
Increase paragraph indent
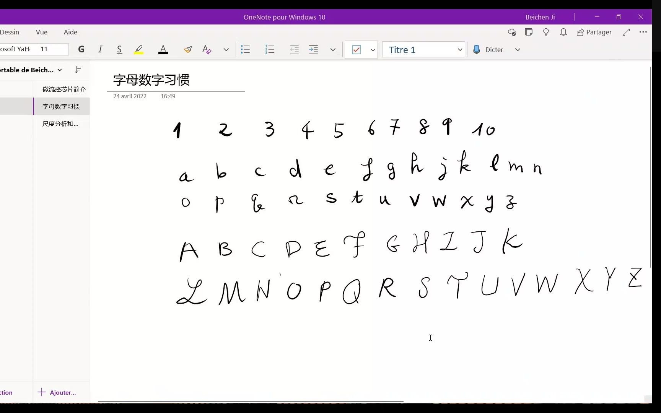pyautogui.click(x=313, y=49)
